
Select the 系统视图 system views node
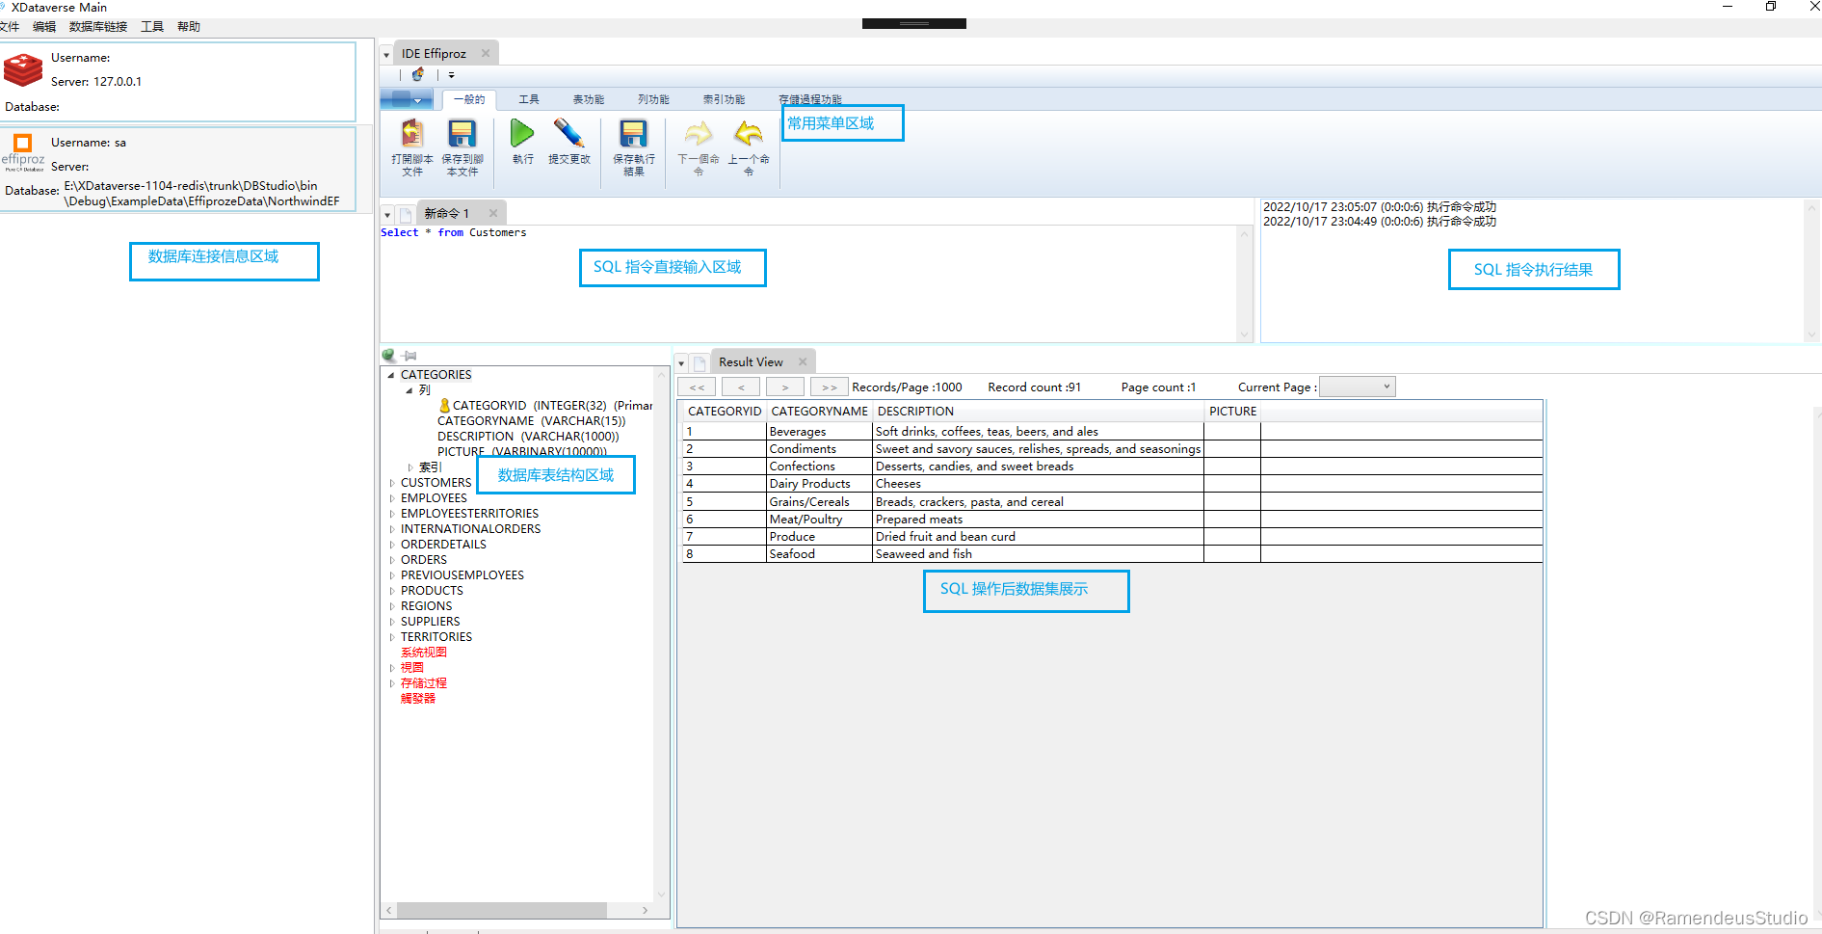(x=424, y=653)
